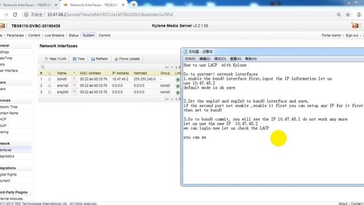Open the Live Streams menu
The width and height of the screenshot is (364, 205).
(x=55, y=35)
